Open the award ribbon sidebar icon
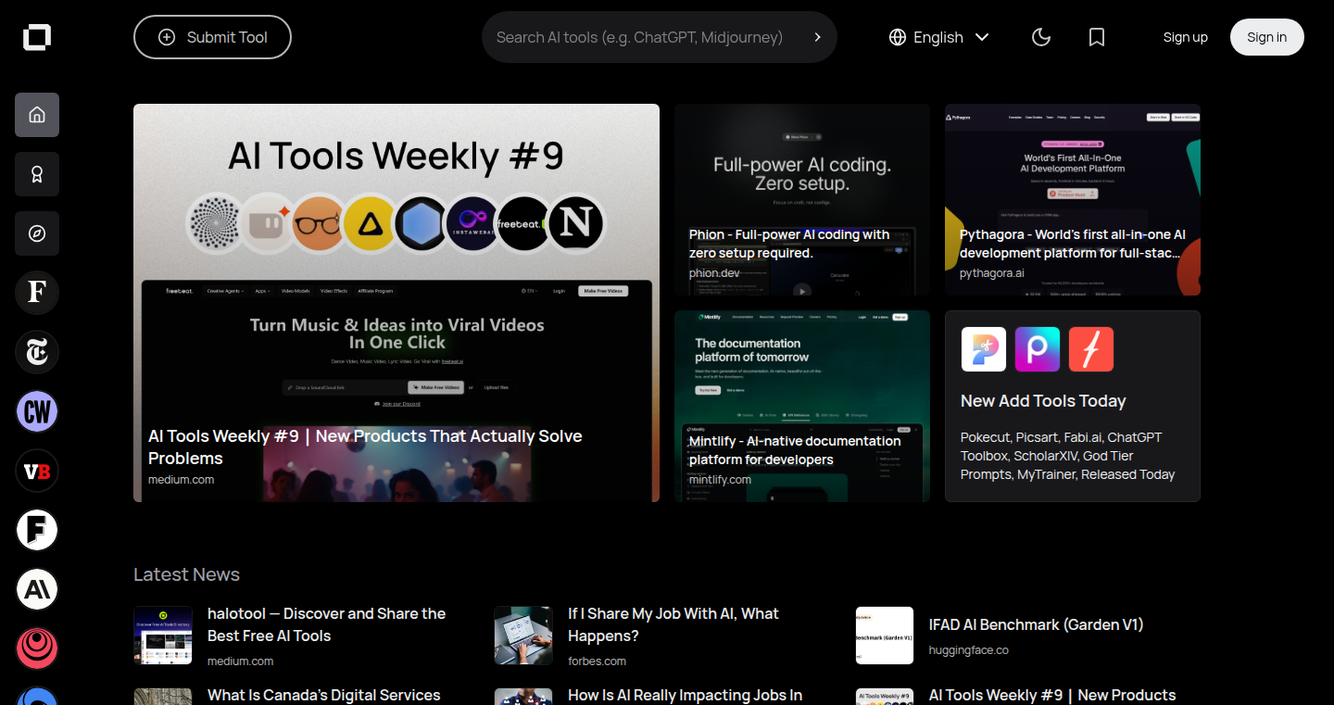The image size is (1334, 705). pyautogui.click(x=37, y=174)
